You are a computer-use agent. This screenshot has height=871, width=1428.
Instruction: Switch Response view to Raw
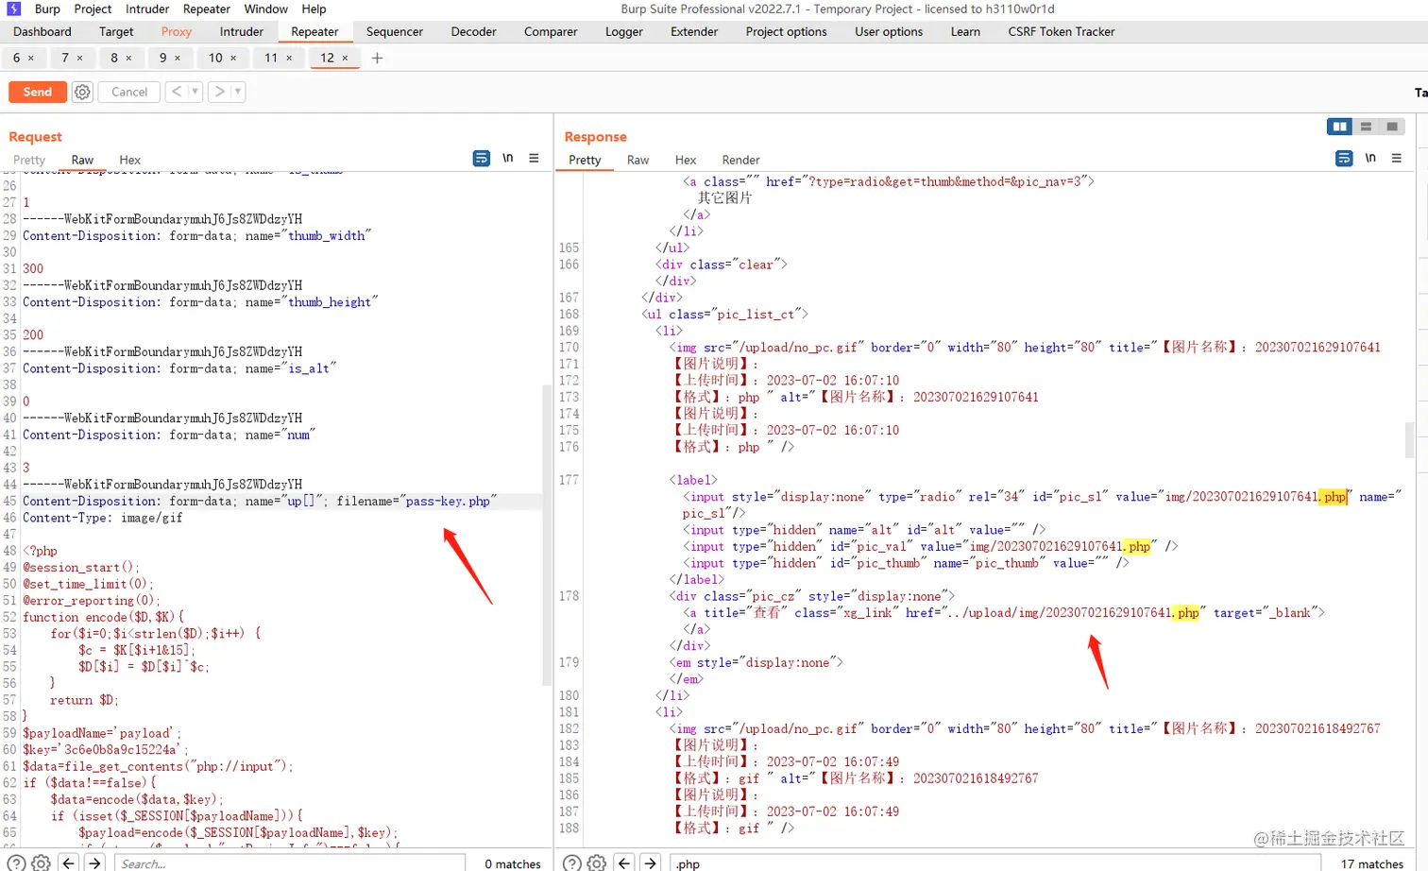click(638, 160)
